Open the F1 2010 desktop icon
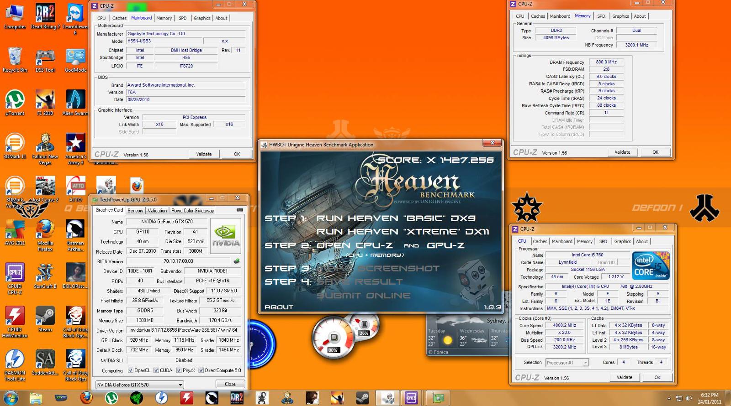731x406 pixels. point(45,103)
